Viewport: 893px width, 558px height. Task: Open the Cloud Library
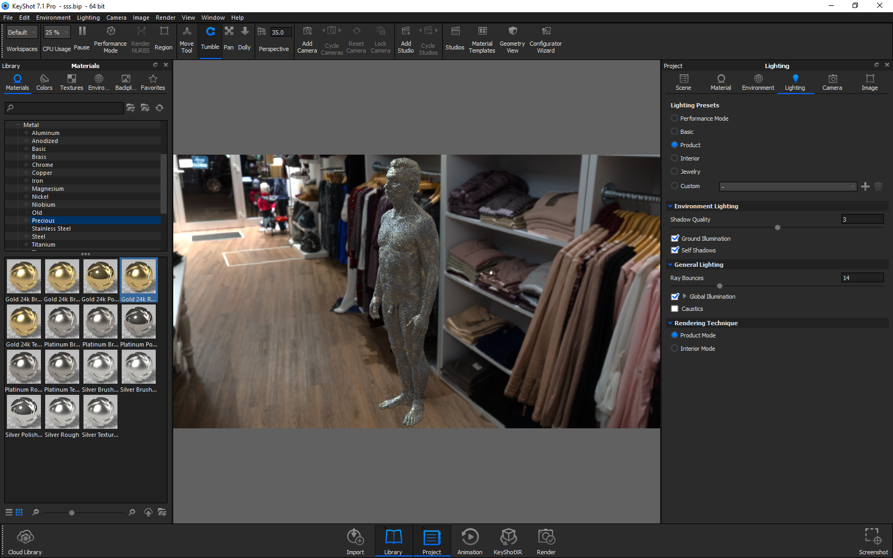click(25, 537)
